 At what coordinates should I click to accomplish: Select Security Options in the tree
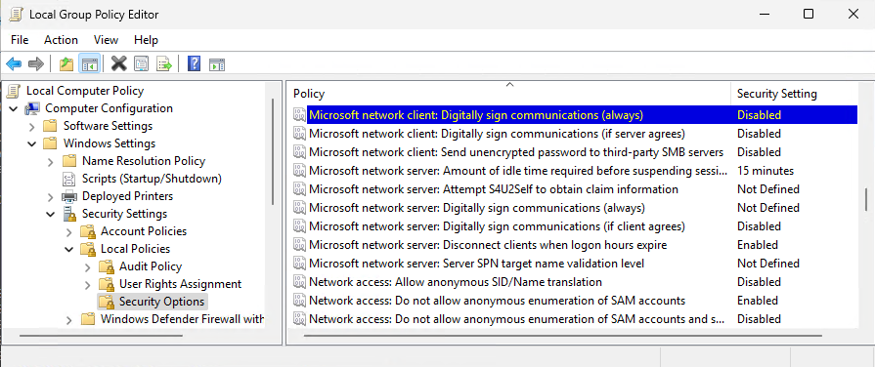(162, 302)
